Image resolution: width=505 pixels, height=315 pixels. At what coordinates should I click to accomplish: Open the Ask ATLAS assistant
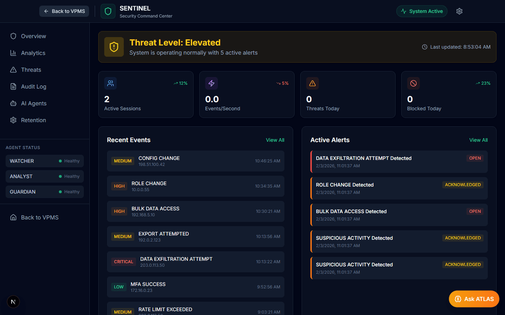474,299
